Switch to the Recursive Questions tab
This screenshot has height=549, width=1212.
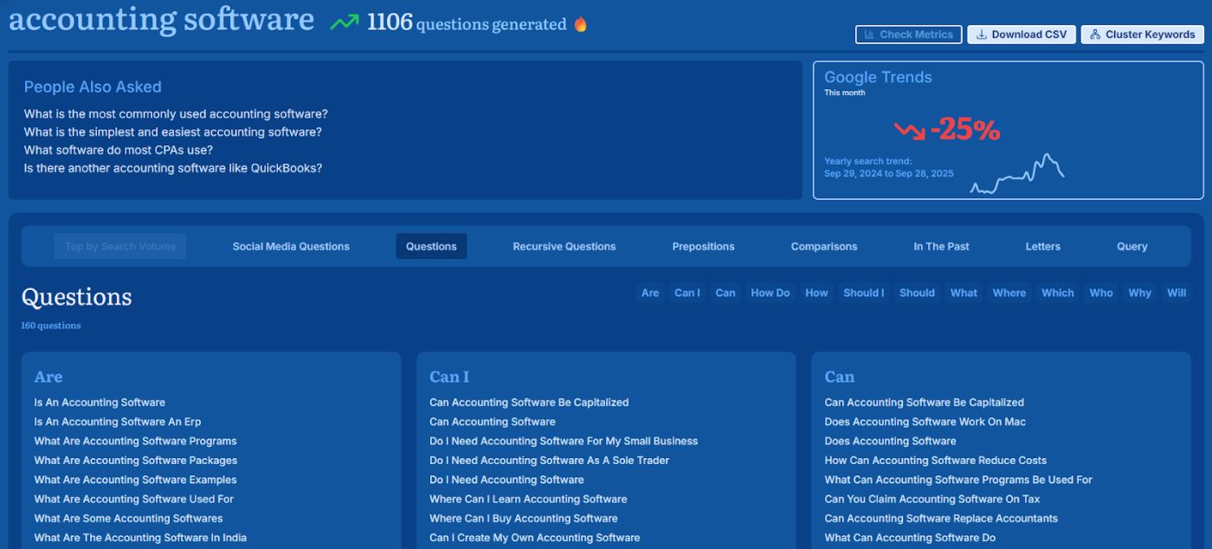[564, 247]
